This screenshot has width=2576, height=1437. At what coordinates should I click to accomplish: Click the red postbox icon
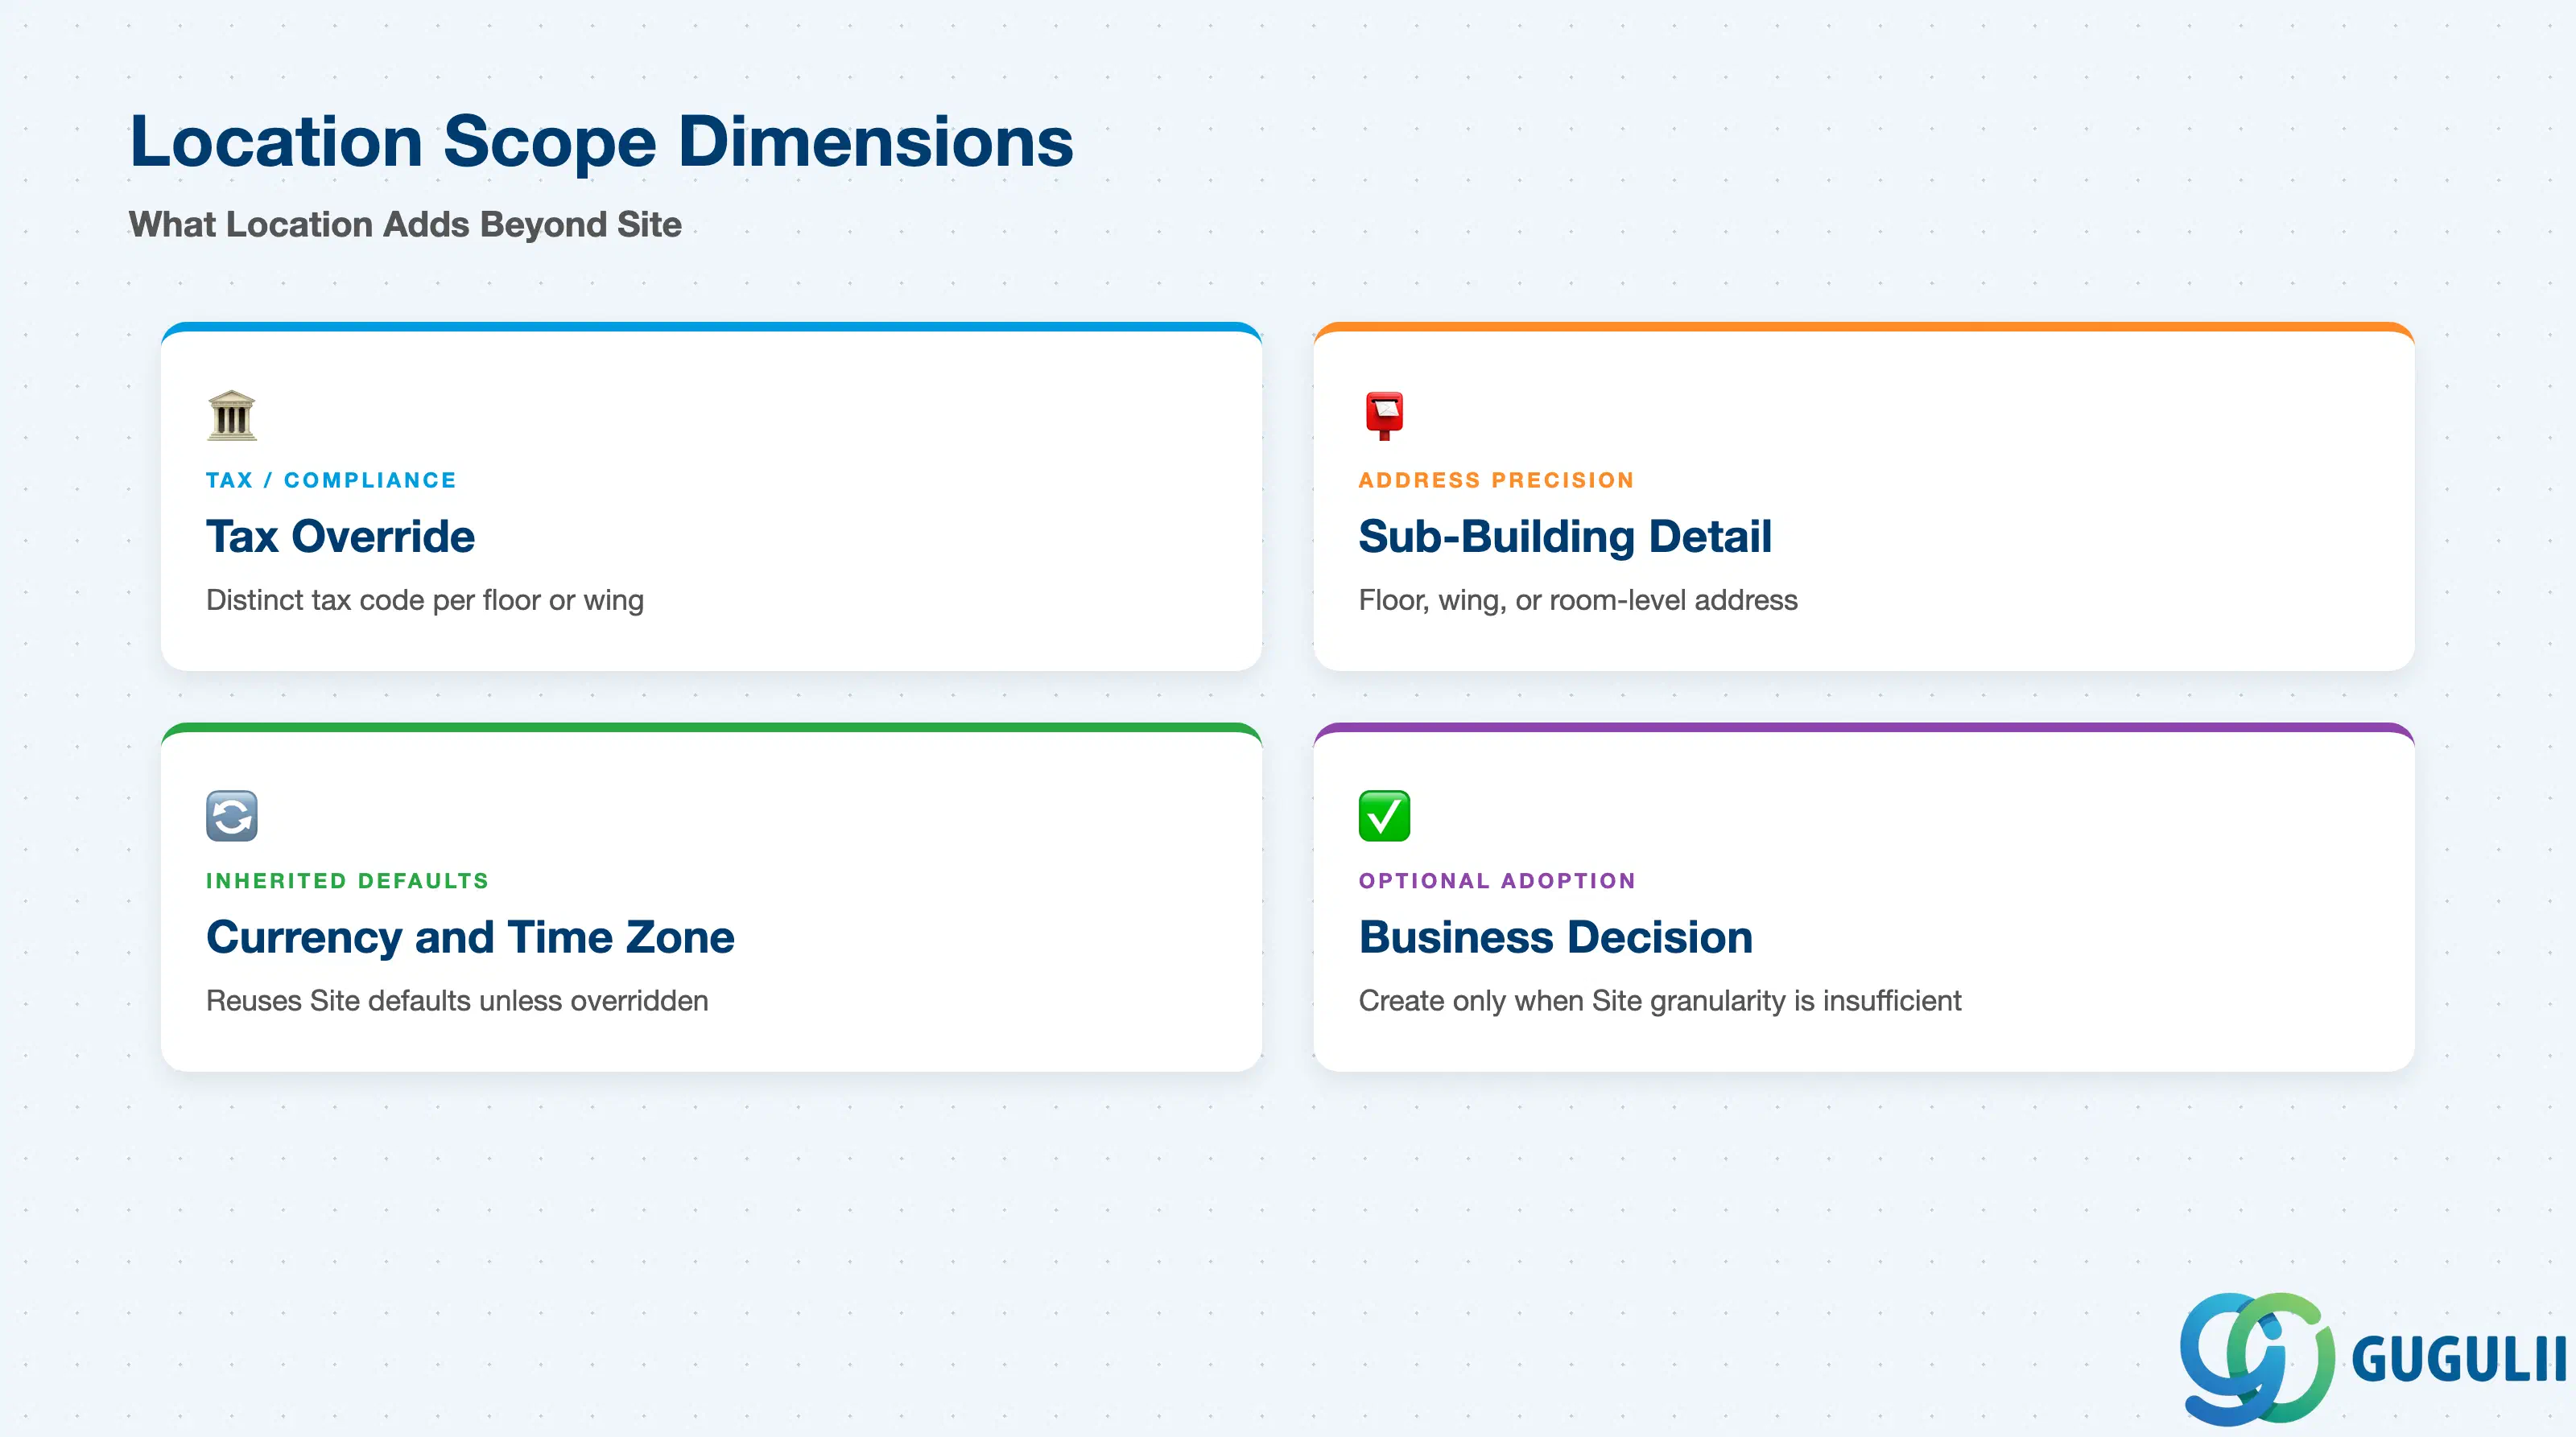tap(1384, 416)
